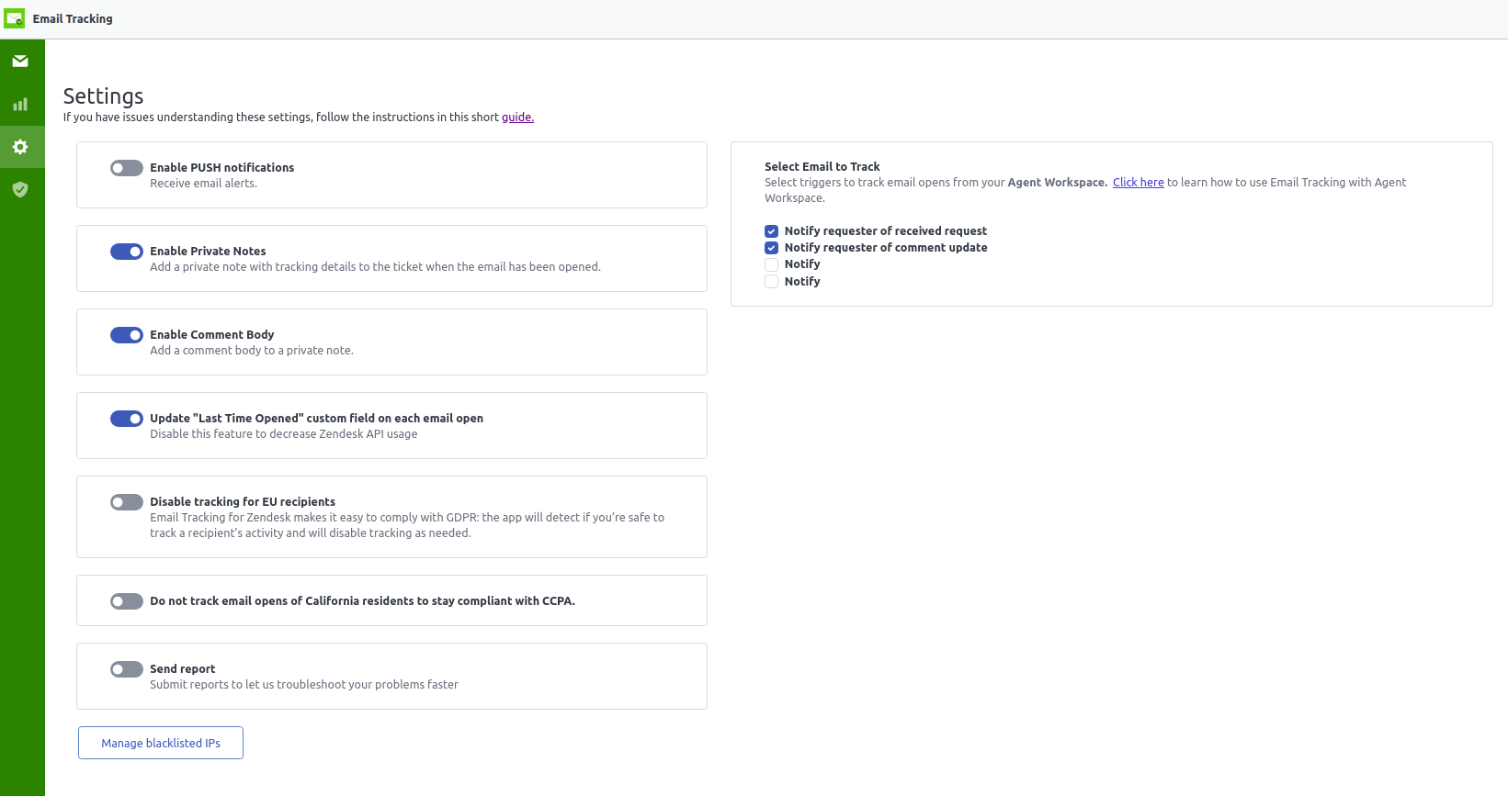Click the Enable Private Notes label
Viewport: 1508px width, 796px height.
208,252
